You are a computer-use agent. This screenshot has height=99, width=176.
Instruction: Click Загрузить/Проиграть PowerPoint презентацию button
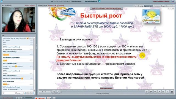pyautogui.click(x=106, y=8)
